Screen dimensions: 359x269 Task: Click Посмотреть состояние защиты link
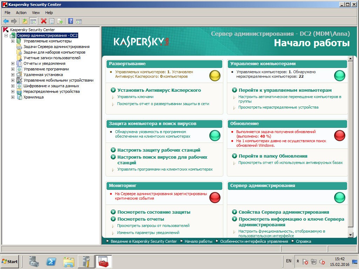154,212
